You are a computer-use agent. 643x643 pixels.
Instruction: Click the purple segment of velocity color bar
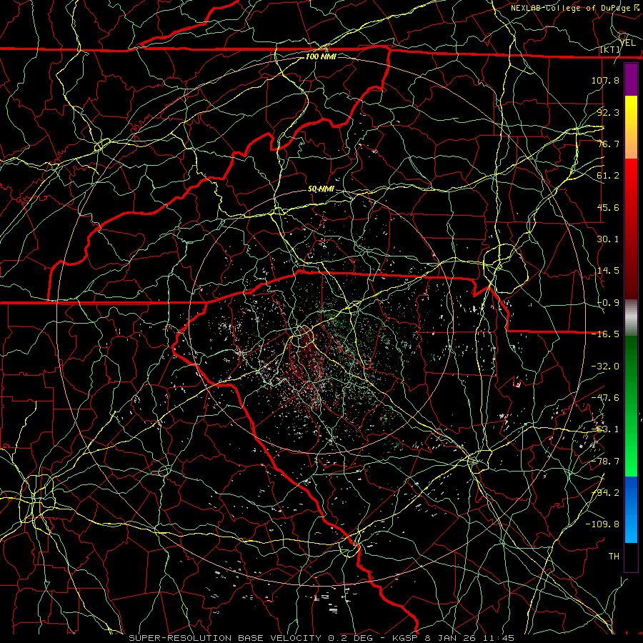(x=631, y=79)
